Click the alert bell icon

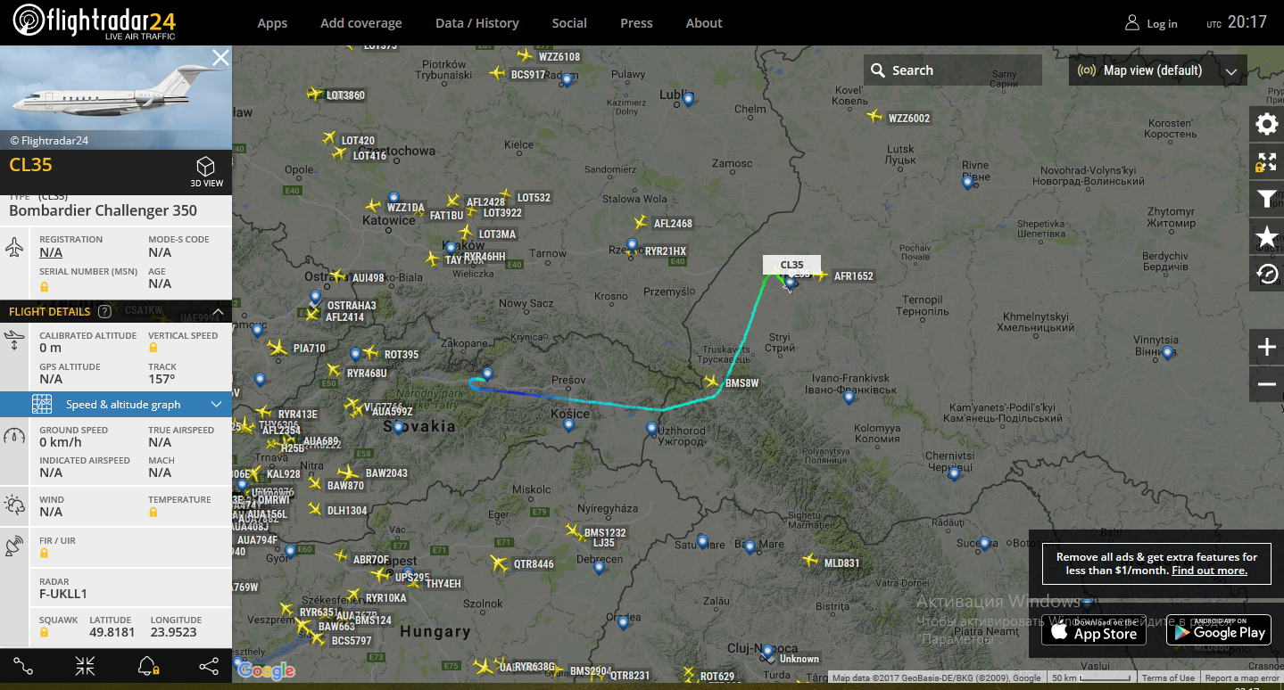(147, 666)
